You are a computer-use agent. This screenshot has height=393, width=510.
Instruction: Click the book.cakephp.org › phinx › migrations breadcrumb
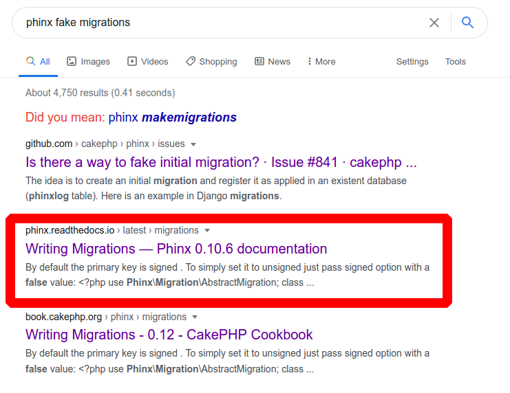[106, 317]
